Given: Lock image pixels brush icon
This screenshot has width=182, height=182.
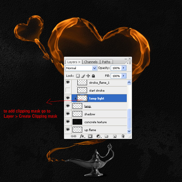Looking at the screenshot, I should point(83,76).
